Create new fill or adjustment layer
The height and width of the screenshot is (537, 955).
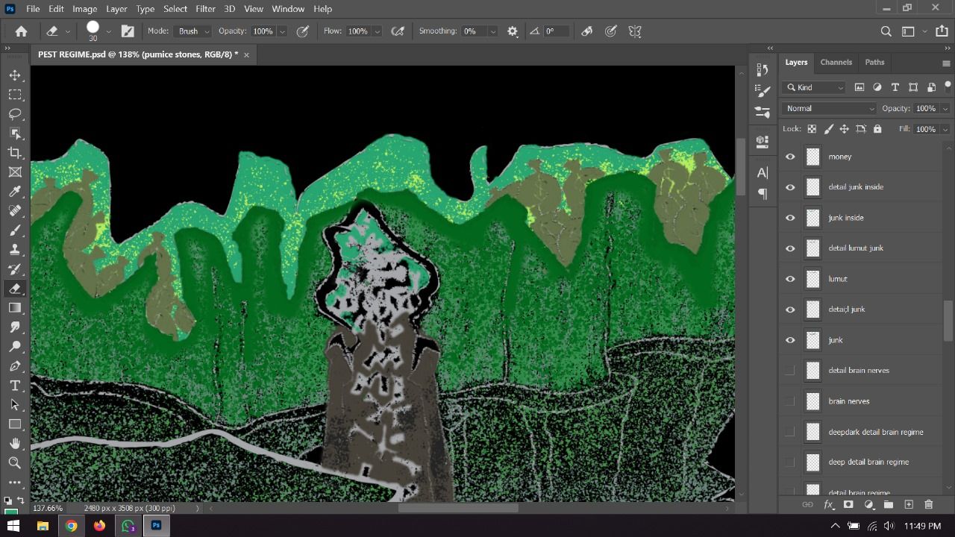pyautogui.click(x=868, y=505)
